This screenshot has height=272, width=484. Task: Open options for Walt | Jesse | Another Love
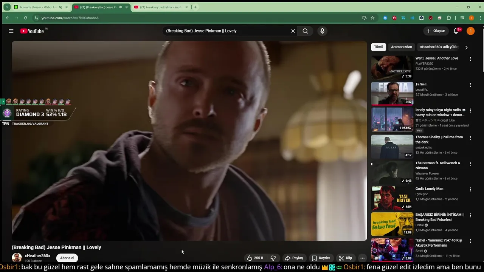click(470, 59)
